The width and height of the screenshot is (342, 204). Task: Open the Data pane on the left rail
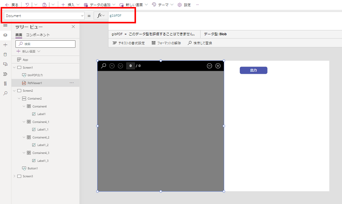tap(5, 54)
